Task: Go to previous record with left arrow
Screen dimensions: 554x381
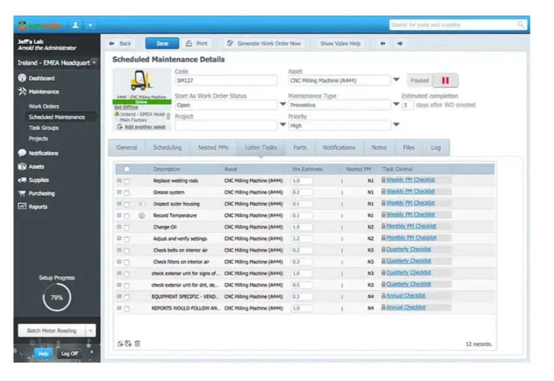Action: [382, 44]
